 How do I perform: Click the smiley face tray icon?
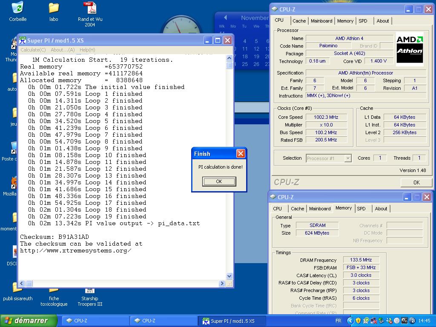(397, 321)
